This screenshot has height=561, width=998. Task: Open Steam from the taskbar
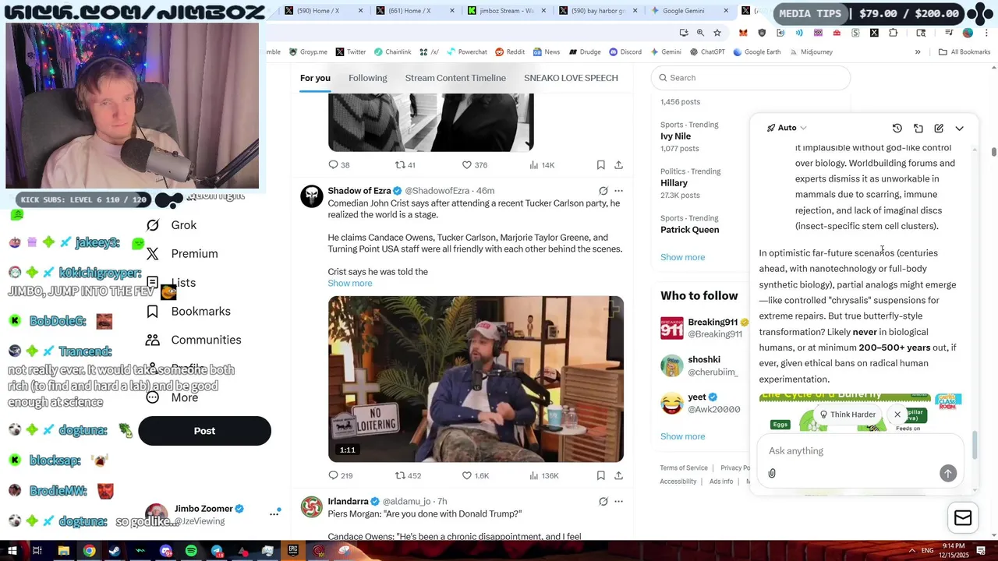(115, 551)
